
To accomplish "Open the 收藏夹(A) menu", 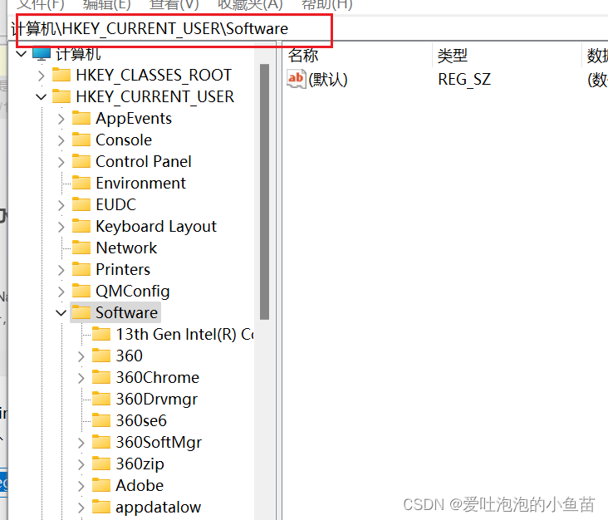I will (x=250, y=5).
